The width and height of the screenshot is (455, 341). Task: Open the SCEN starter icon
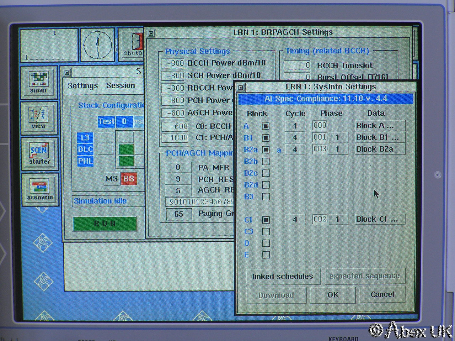point(39,153)
